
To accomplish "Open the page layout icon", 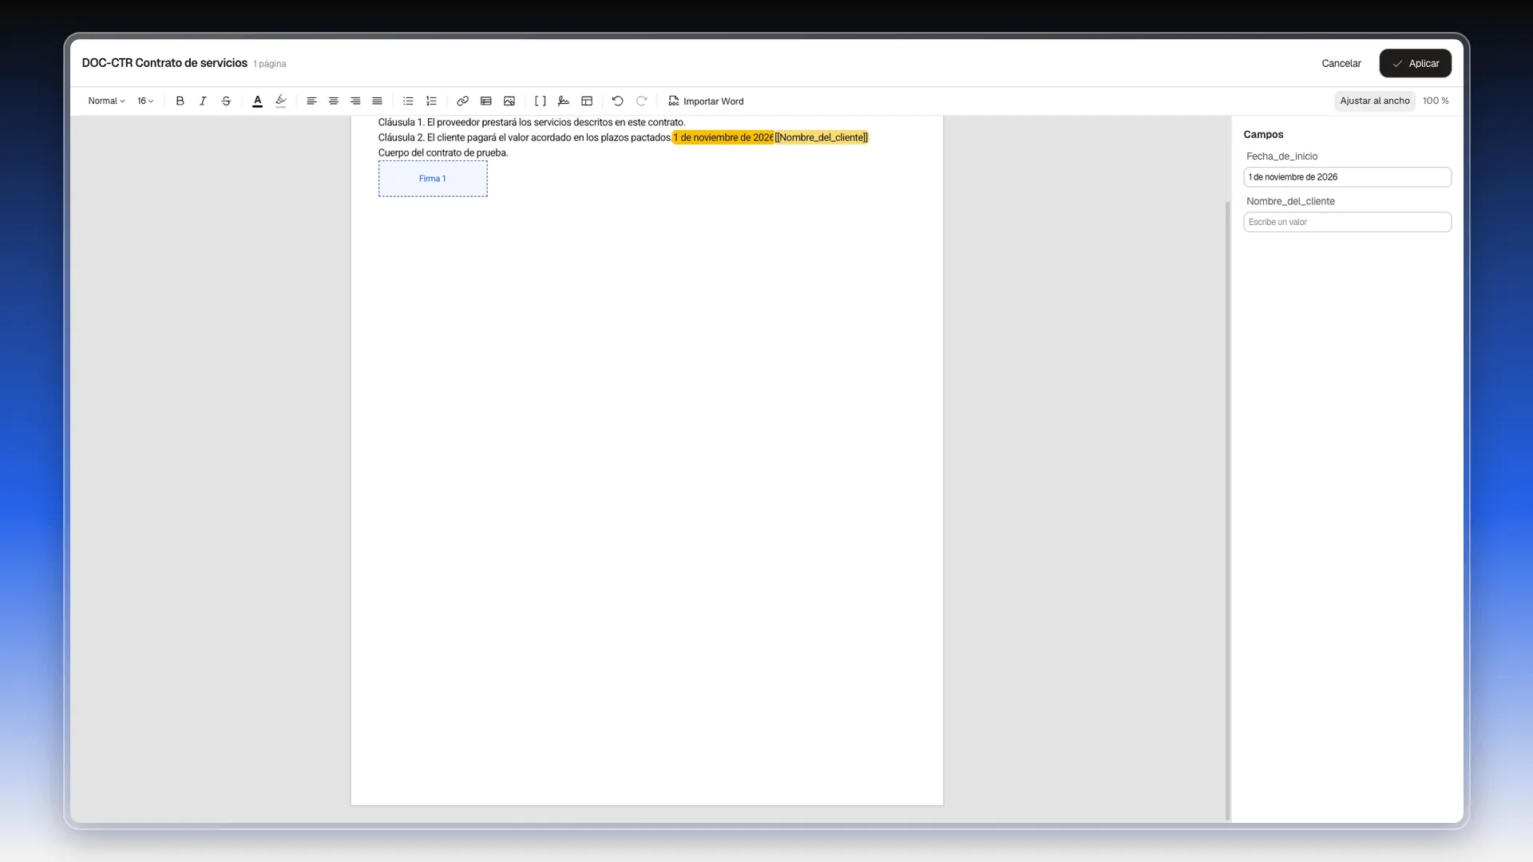I will (587, 101).
